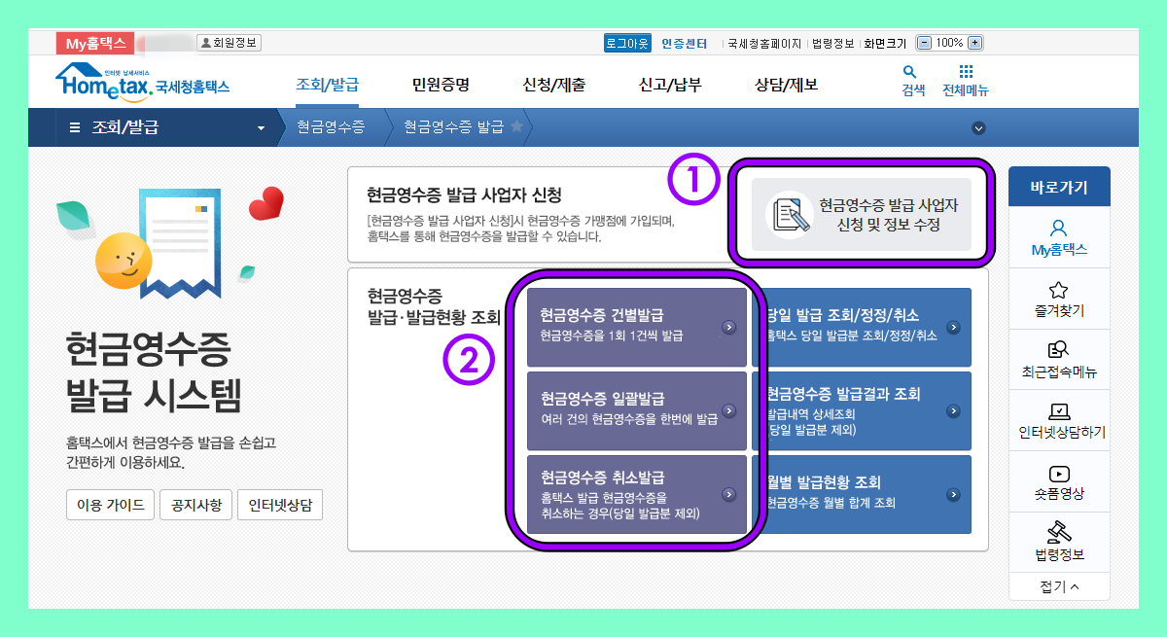Expand the blue chevron on the breadcrumb bar
Screen dimensions: 1167x637
978,127
